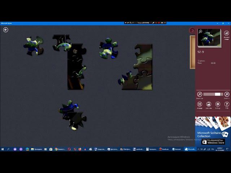Open the Windows Start menu
The image size is (231, 173).
pyautogui.click(x=3, y=149)
